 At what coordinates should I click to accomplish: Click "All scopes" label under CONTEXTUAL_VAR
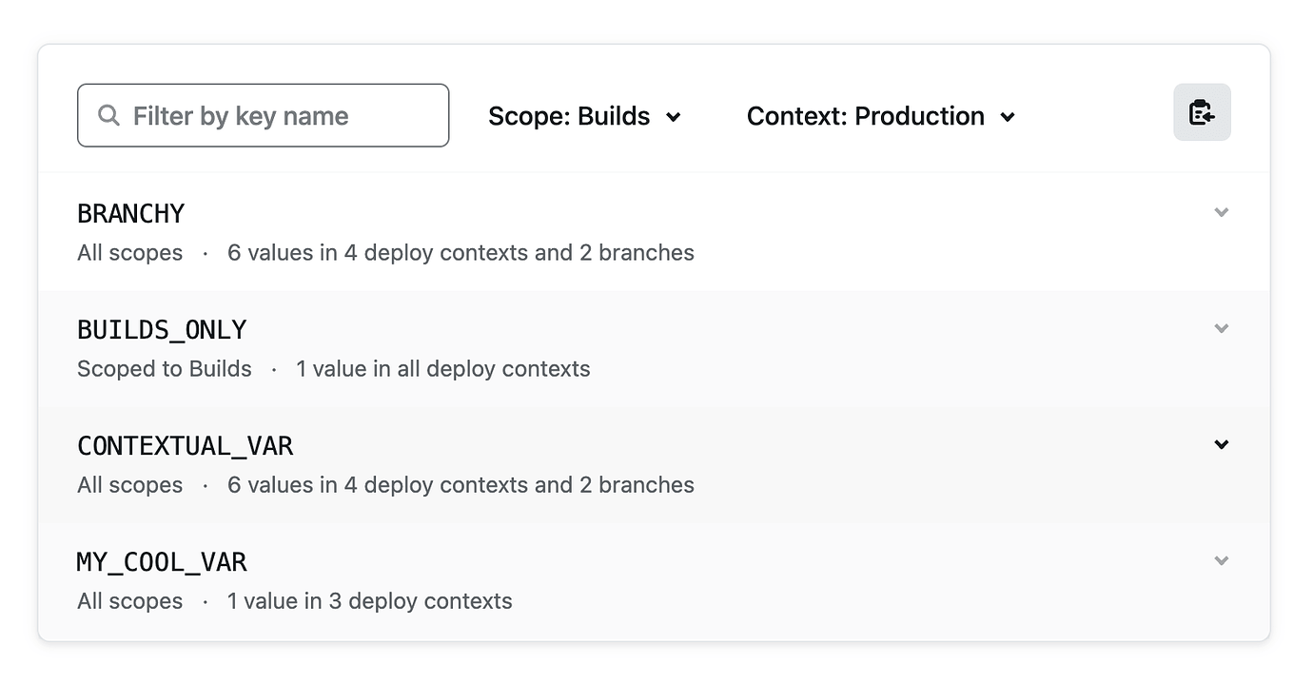click(129, 485)
